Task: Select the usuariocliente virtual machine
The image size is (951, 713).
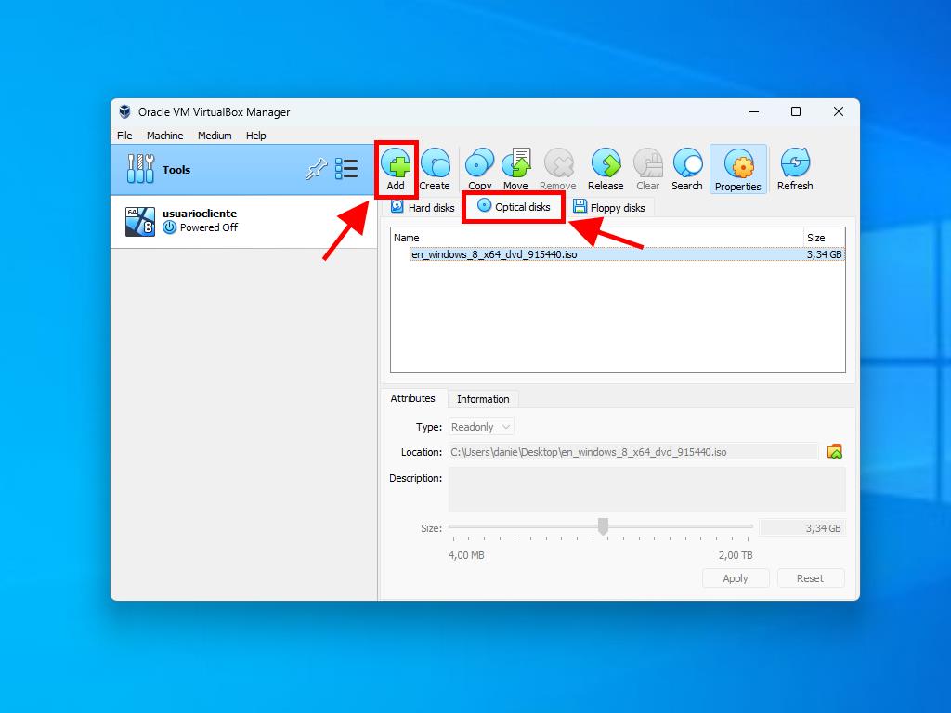Action: 200,221
